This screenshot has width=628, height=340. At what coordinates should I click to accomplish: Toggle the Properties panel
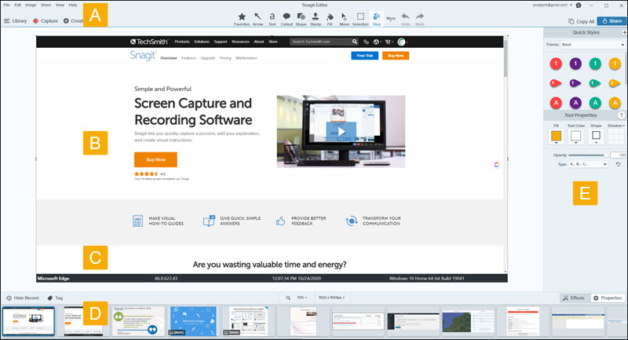[608, 298]
